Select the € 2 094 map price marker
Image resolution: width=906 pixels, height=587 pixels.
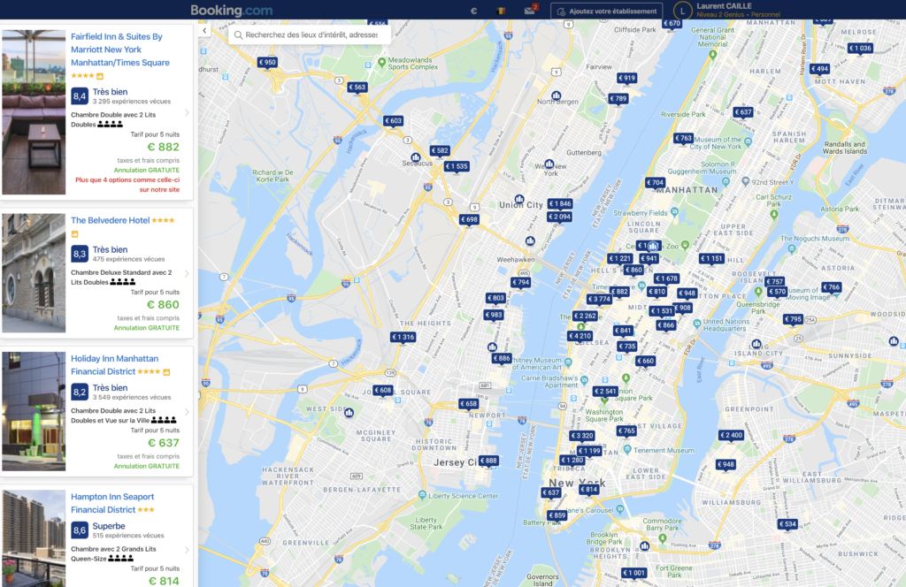(559, 217)
